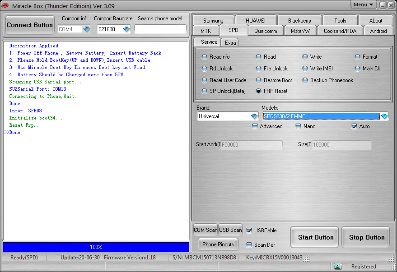Toggle the USBCable checkbox
This screenshot has width=397, height=272.
click(249, 231)
